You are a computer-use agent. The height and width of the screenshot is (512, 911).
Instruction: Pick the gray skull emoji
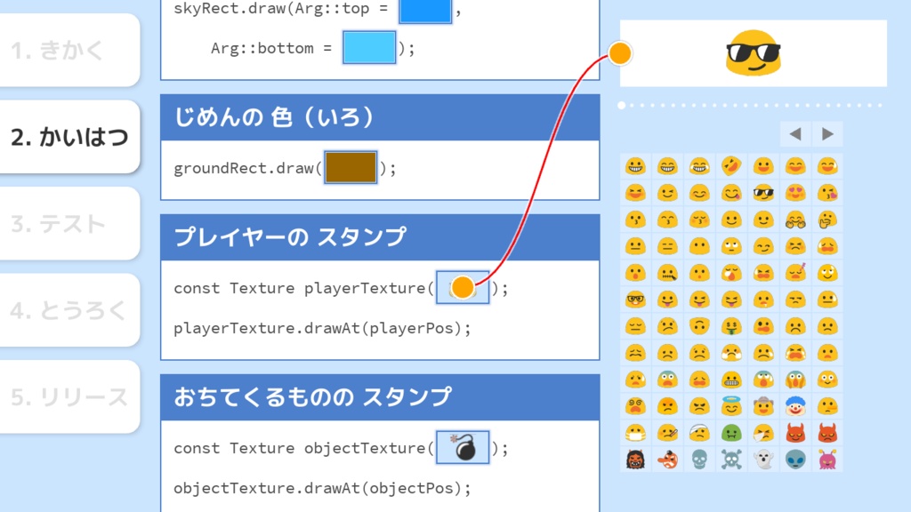699,460
